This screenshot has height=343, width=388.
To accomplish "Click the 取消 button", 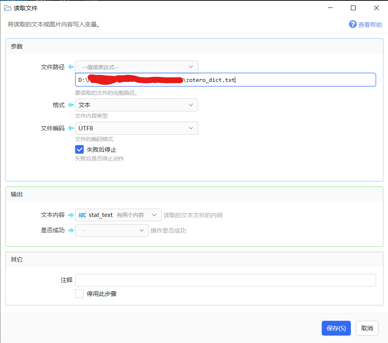I will (367, 328).
